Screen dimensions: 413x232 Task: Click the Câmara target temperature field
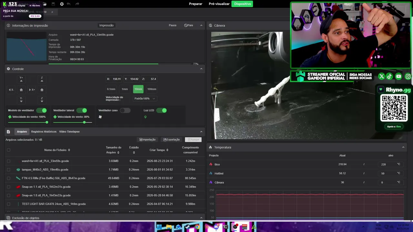click(x=390, y=182)
